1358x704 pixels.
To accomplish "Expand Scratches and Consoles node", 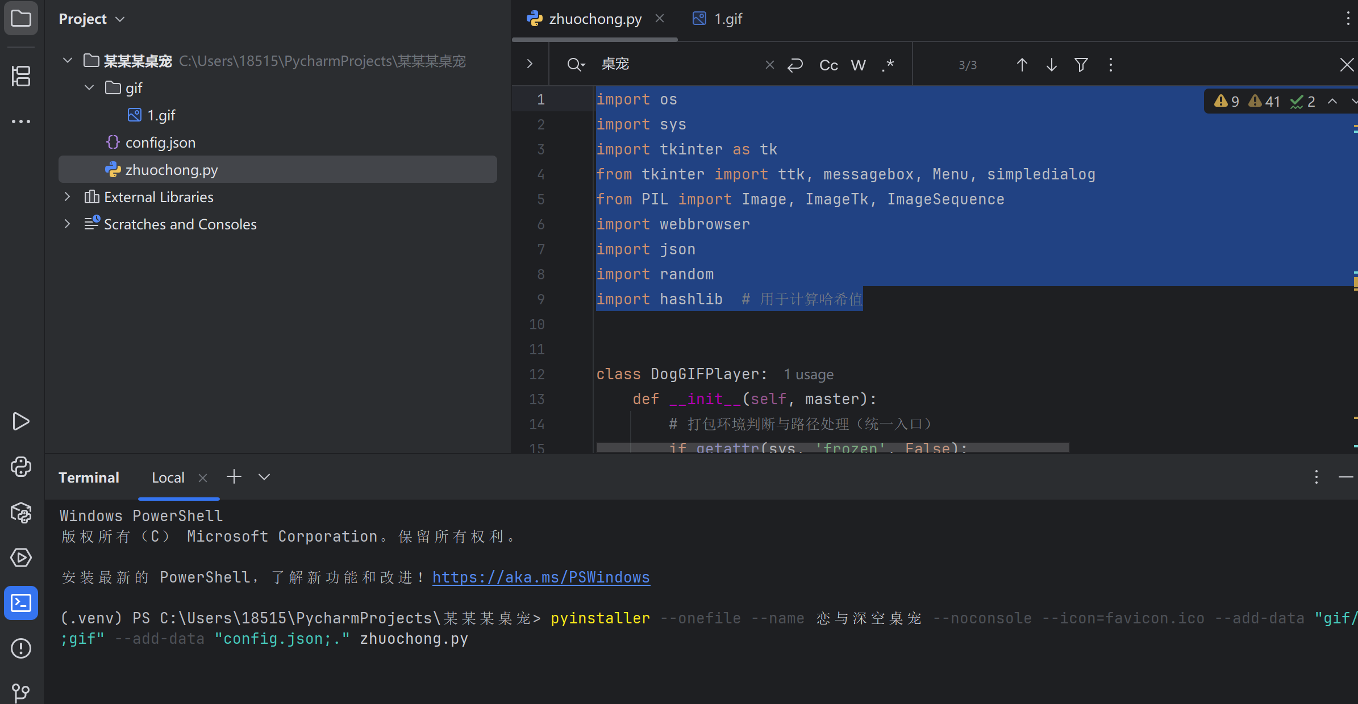I will pos(66,224).
